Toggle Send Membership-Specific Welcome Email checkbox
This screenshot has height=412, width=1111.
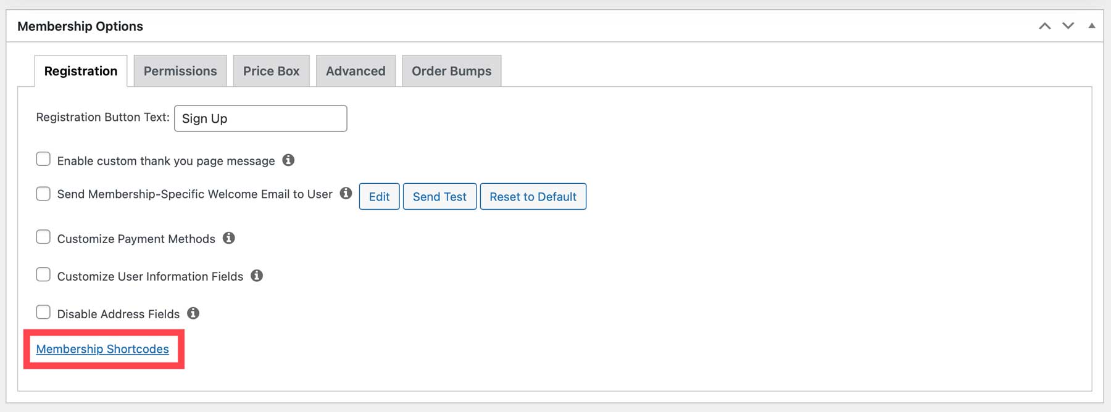(x=43, y=194)
